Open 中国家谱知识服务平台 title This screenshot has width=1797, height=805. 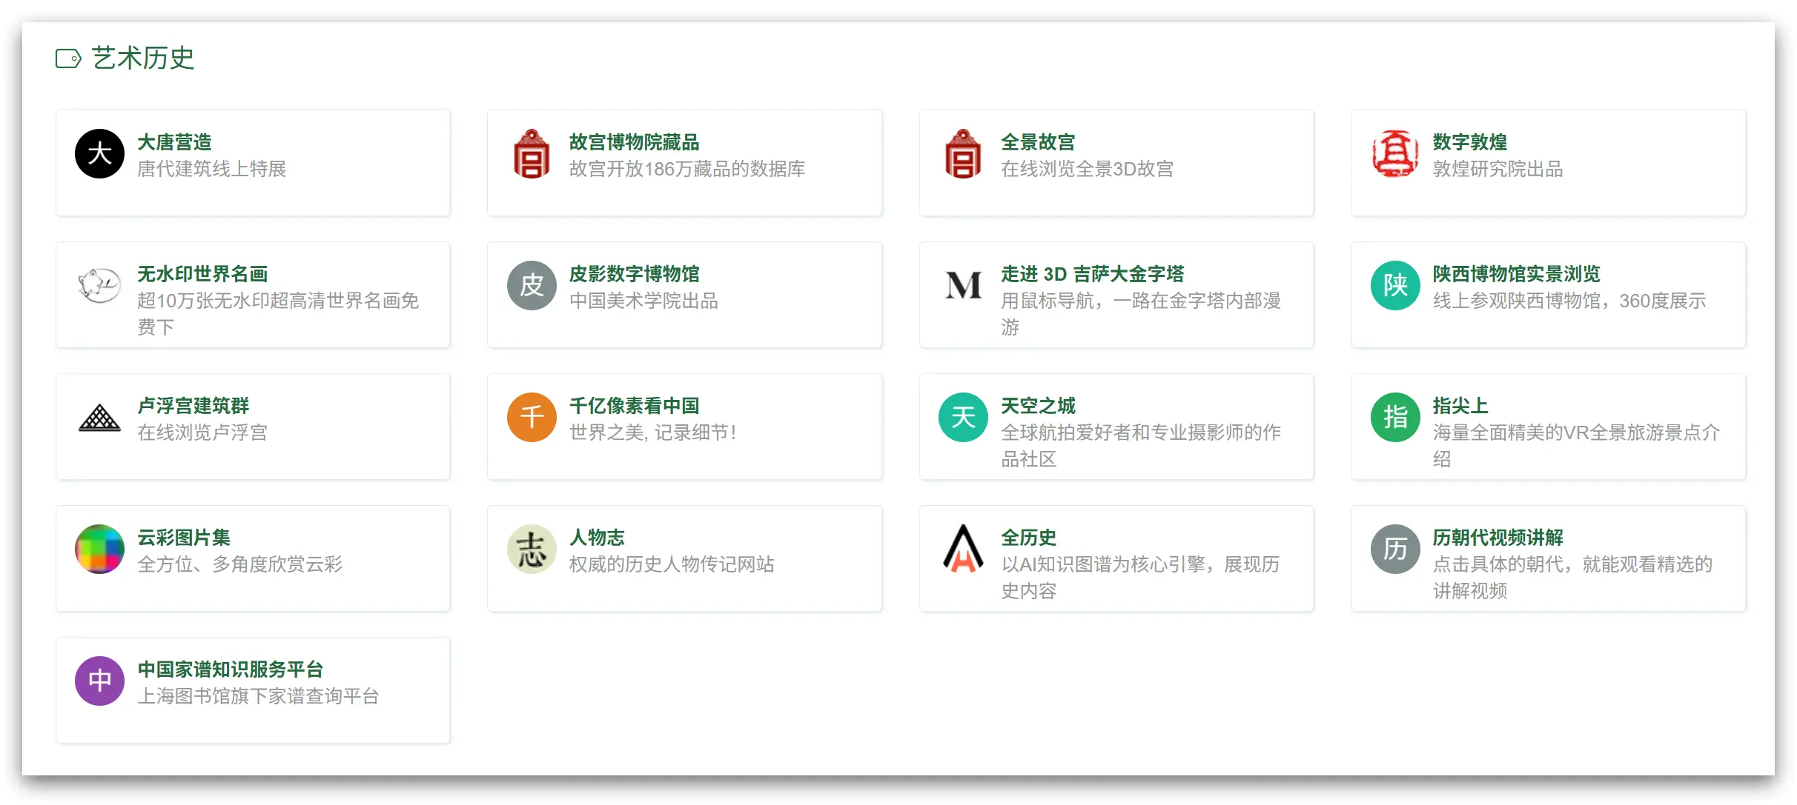(x=231, y=669)
